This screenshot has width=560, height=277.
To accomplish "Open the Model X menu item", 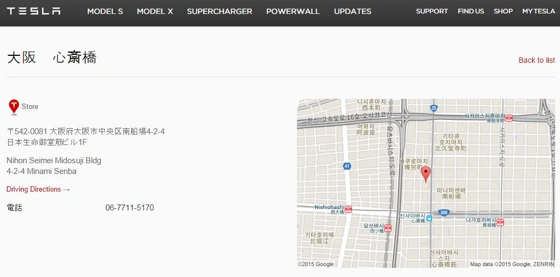I will click(154, 11).
